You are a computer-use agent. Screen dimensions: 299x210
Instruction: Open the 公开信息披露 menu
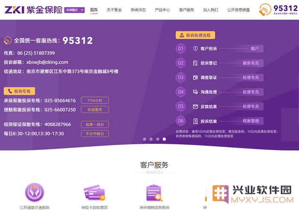(x=238, y=10)
